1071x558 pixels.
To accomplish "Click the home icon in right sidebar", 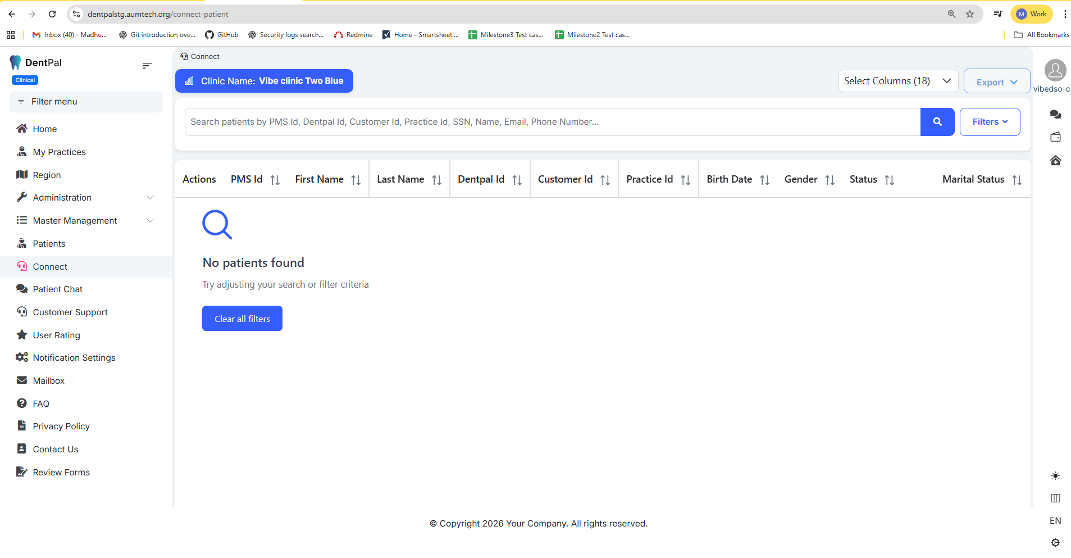I will [x=1055, y=161].
